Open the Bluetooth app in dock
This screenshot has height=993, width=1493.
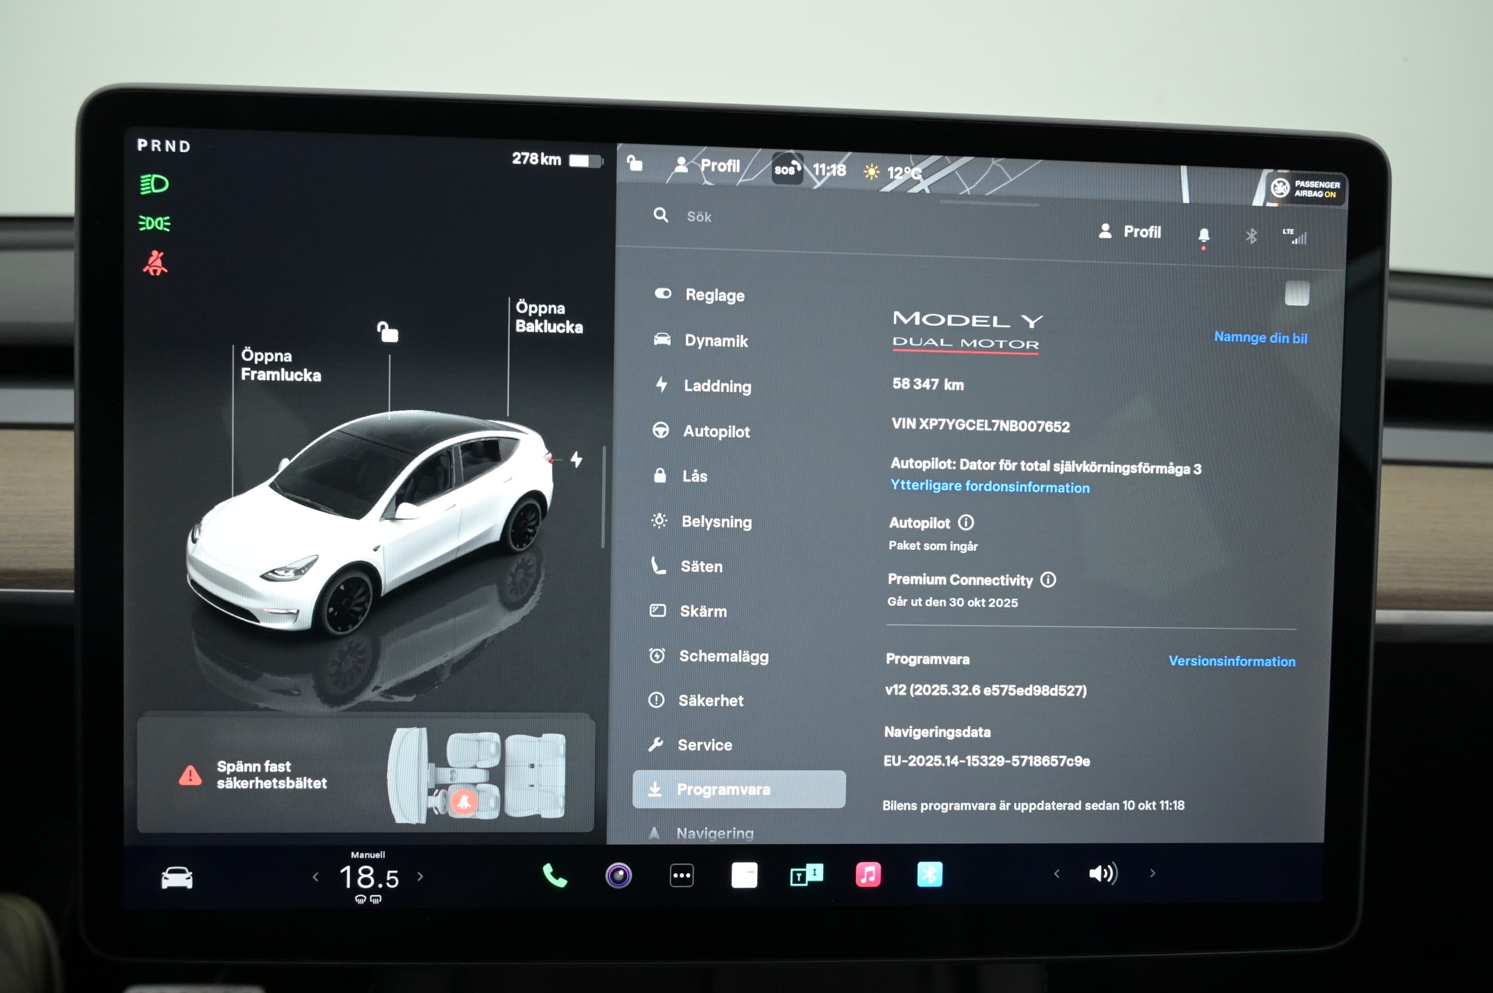929,875
